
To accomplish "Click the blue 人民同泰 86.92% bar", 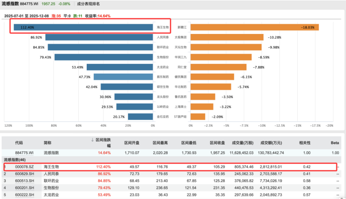I will (98, 37).
